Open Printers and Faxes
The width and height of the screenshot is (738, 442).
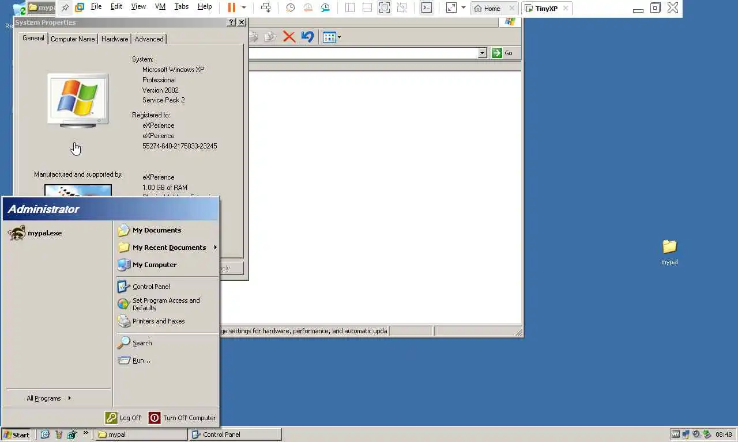[x=151, y=321]
